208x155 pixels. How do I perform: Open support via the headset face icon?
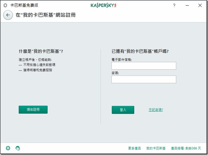(18, 148)
